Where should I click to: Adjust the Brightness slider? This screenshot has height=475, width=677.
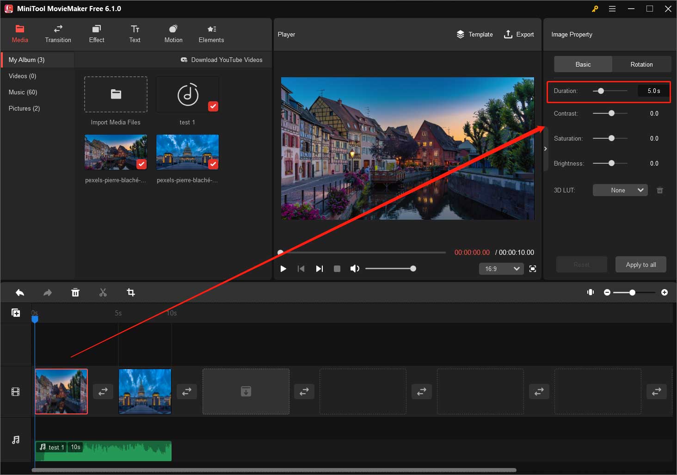[610, 163]
